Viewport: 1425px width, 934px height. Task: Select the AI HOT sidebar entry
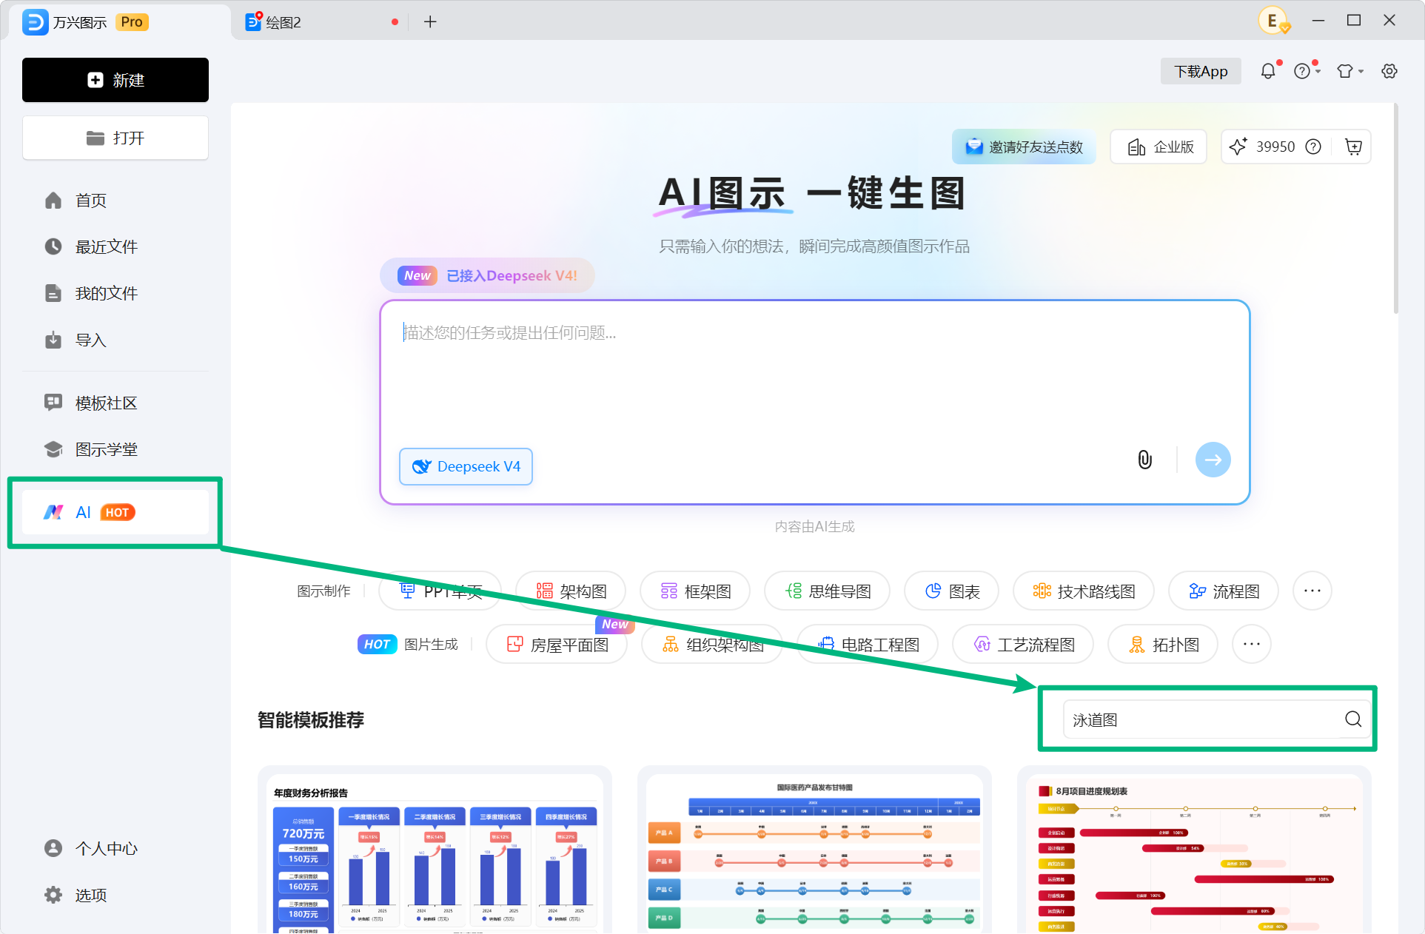pyautogui.click(x=115, y=512)
